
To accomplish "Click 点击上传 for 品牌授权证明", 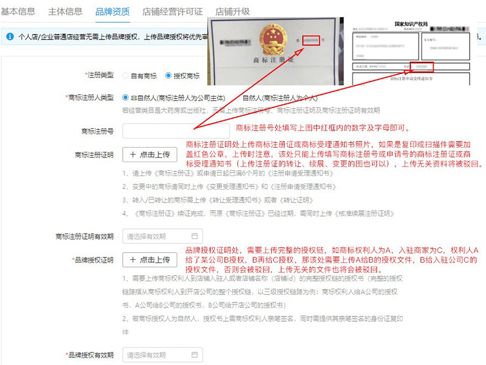I will 149,259.
